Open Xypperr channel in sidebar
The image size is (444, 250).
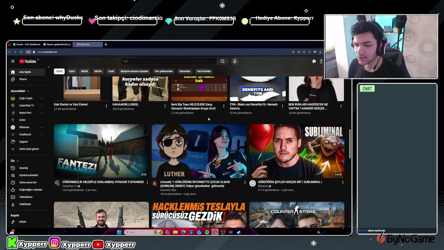click(27, 142)
